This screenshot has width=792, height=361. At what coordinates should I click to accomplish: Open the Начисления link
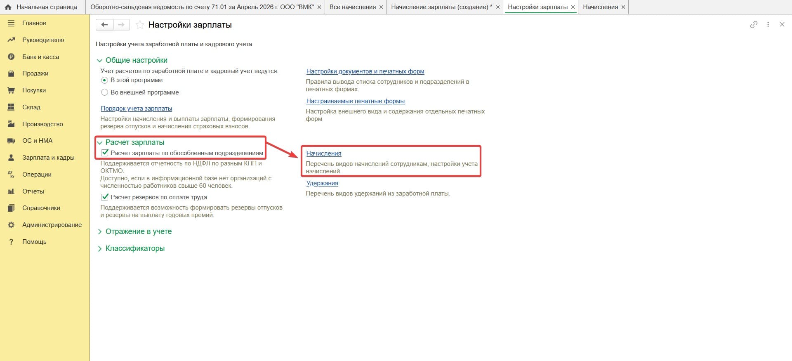[324, 153]
